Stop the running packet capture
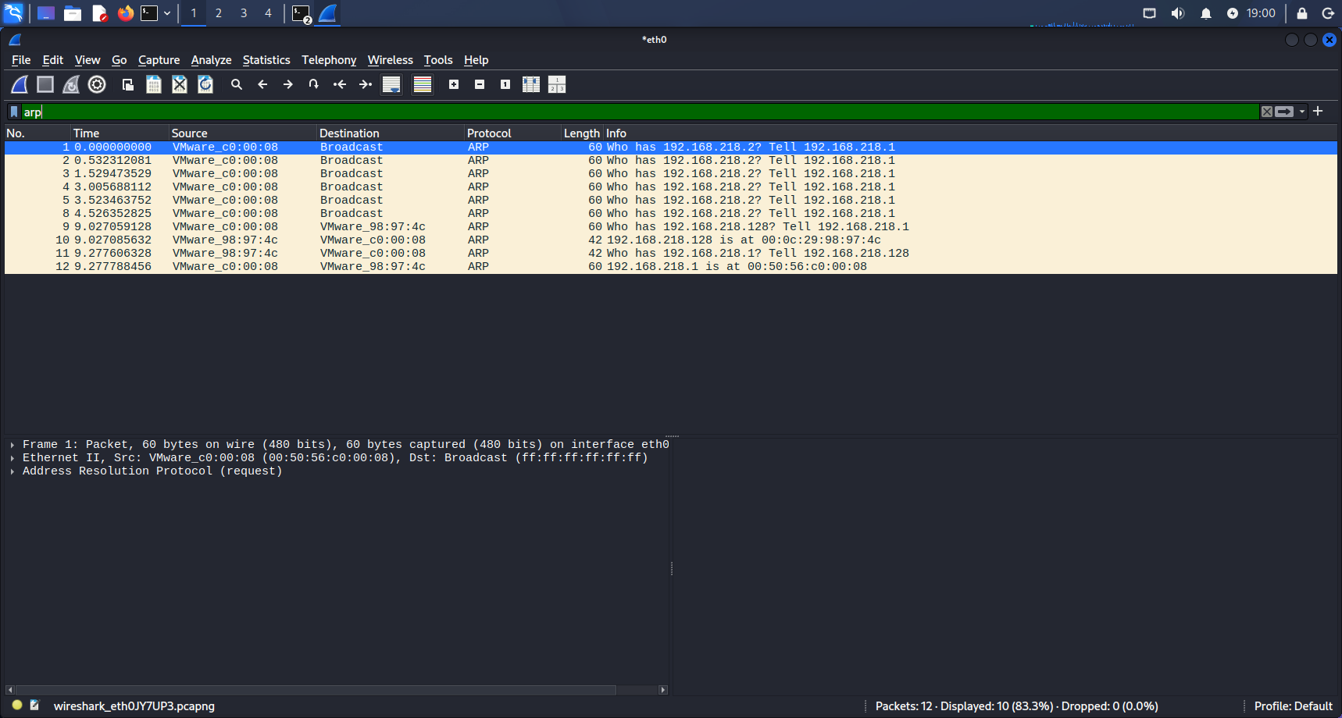Screen dimensions: 1342x718 [45, 84]
